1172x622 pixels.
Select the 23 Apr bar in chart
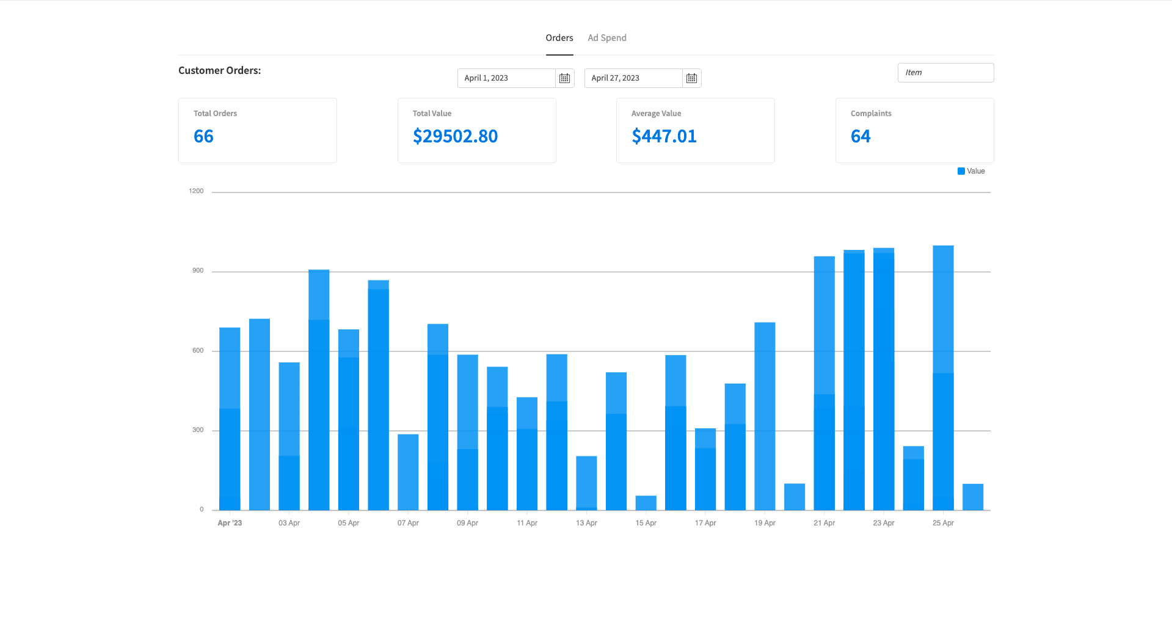coord(884,379)
